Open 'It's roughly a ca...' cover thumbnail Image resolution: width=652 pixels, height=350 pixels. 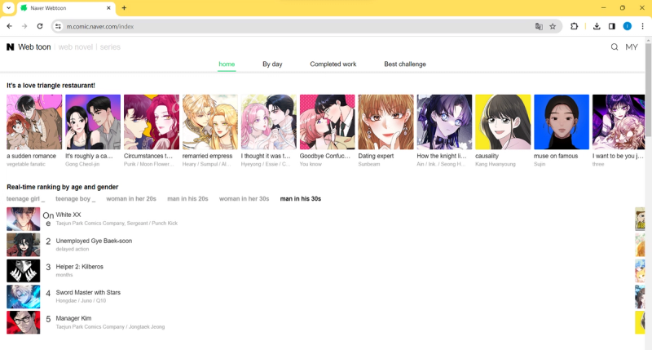tap(93, 122)
